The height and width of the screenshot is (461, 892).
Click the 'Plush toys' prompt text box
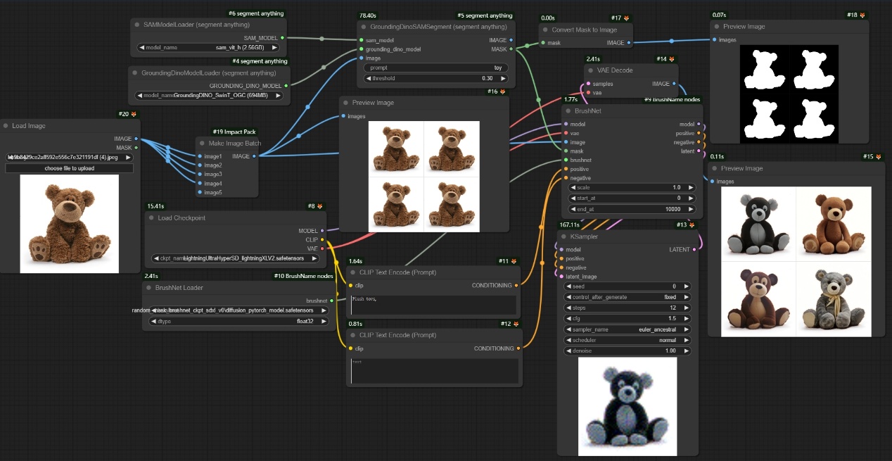pos(433,304)
